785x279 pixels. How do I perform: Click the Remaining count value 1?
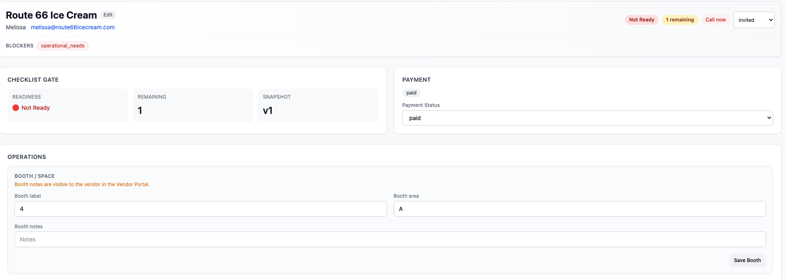140,111
